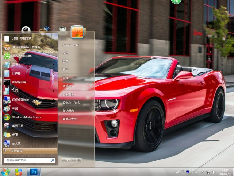Select 设备和打印机 (Devices and Printers)
Screen dimensions: 234x176
click(x=71, y=103)
